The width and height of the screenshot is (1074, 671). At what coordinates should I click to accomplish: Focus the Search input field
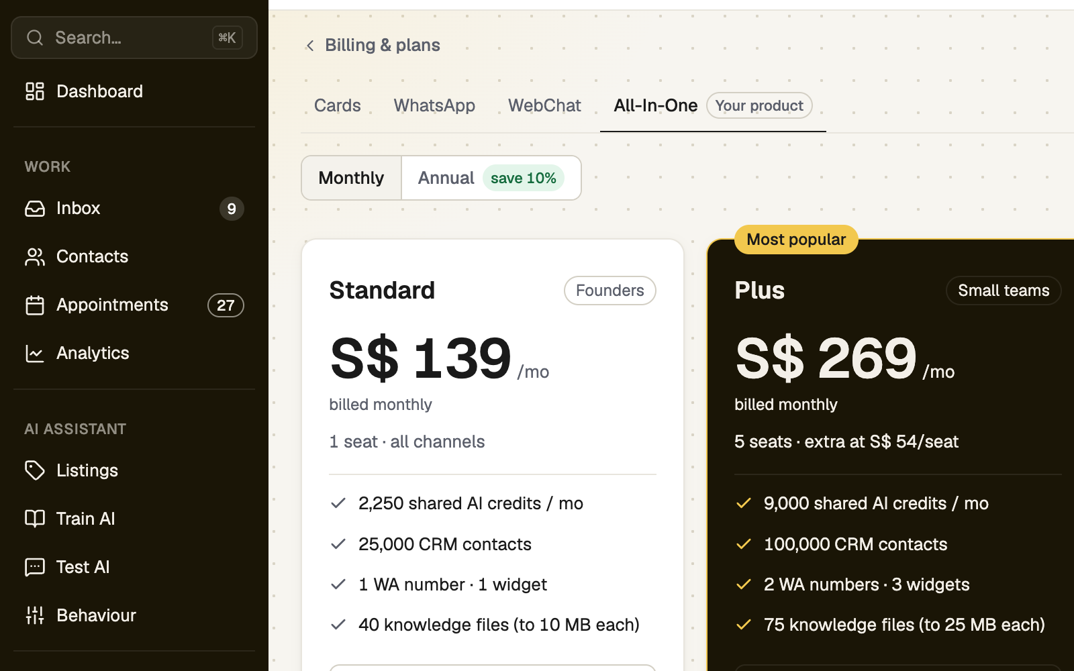134,38
